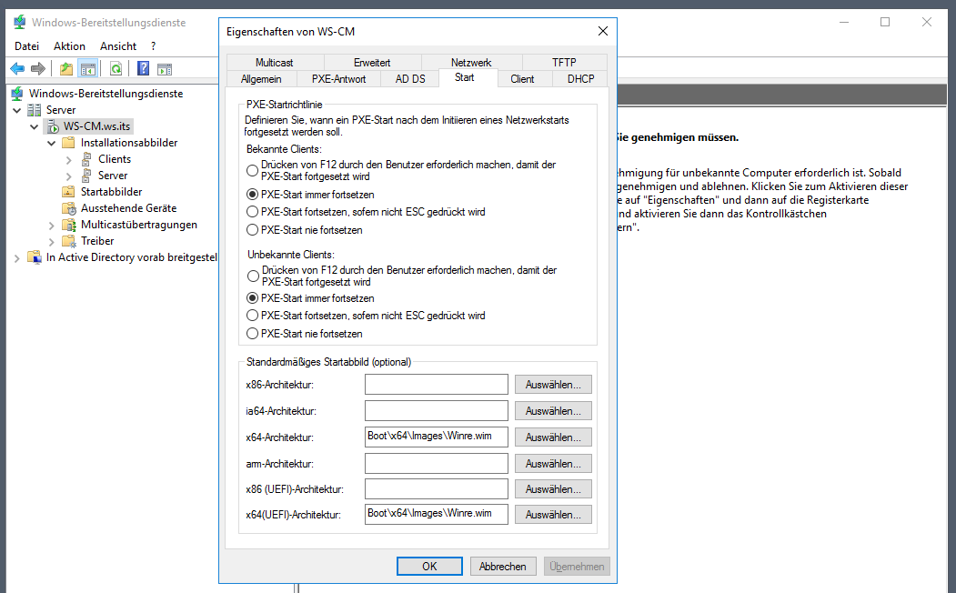
Task: Click the x64(UEFI)-Architektur boot image field
Action: tap(437, 514)
